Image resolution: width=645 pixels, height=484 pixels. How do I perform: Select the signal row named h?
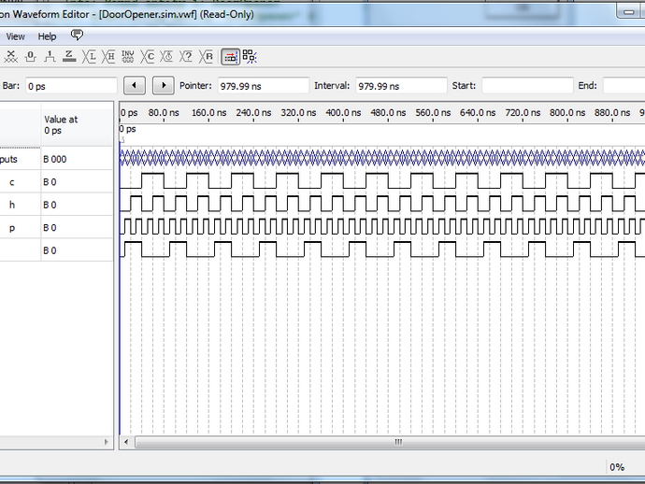[x=56, y=205]
